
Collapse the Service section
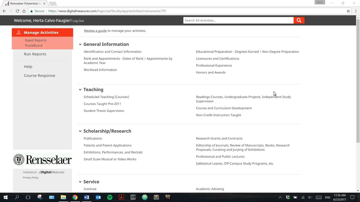pos(80,182)
